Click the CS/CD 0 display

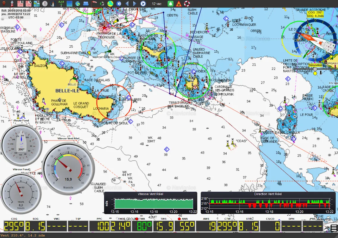click(270, 226)
